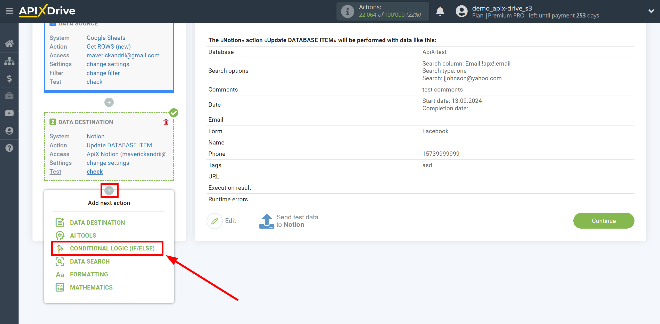Image resolution: width=660 pixels, height=324 pixels.
Task: Click the Data Destination heading
Action: 86,122
